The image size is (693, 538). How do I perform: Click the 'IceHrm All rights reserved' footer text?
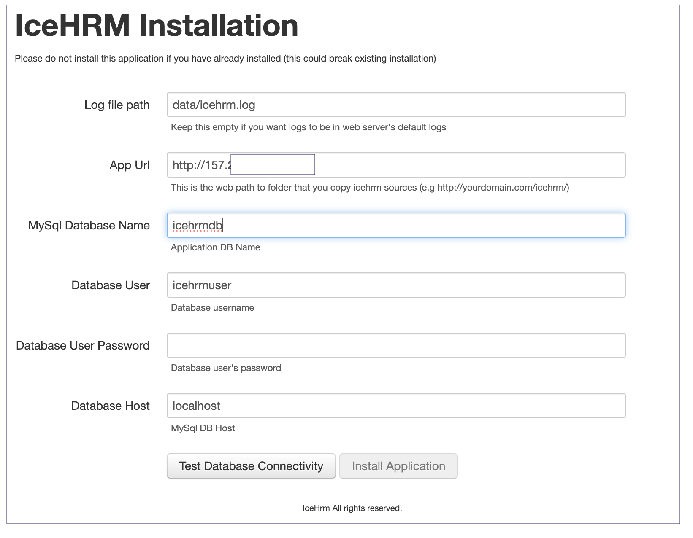tap(352, 508)
